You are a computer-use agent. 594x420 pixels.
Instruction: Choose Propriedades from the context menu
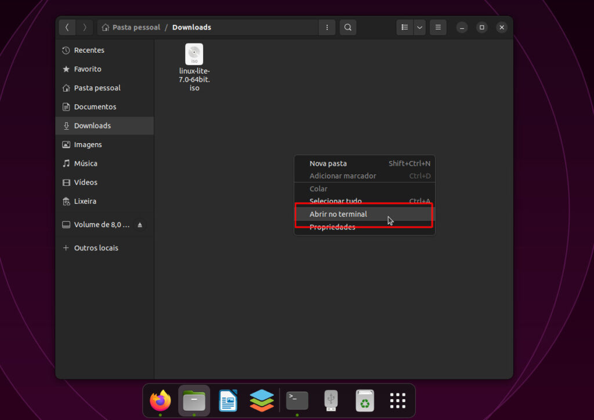[x=364, y=227]
